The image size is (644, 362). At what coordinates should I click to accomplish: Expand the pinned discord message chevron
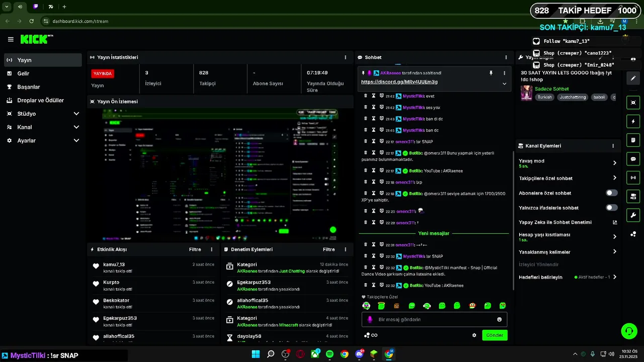pyautogui.click(x=504, y=84)
